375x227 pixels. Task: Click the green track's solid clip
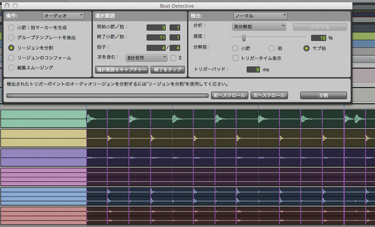click(x=44, y=119)
